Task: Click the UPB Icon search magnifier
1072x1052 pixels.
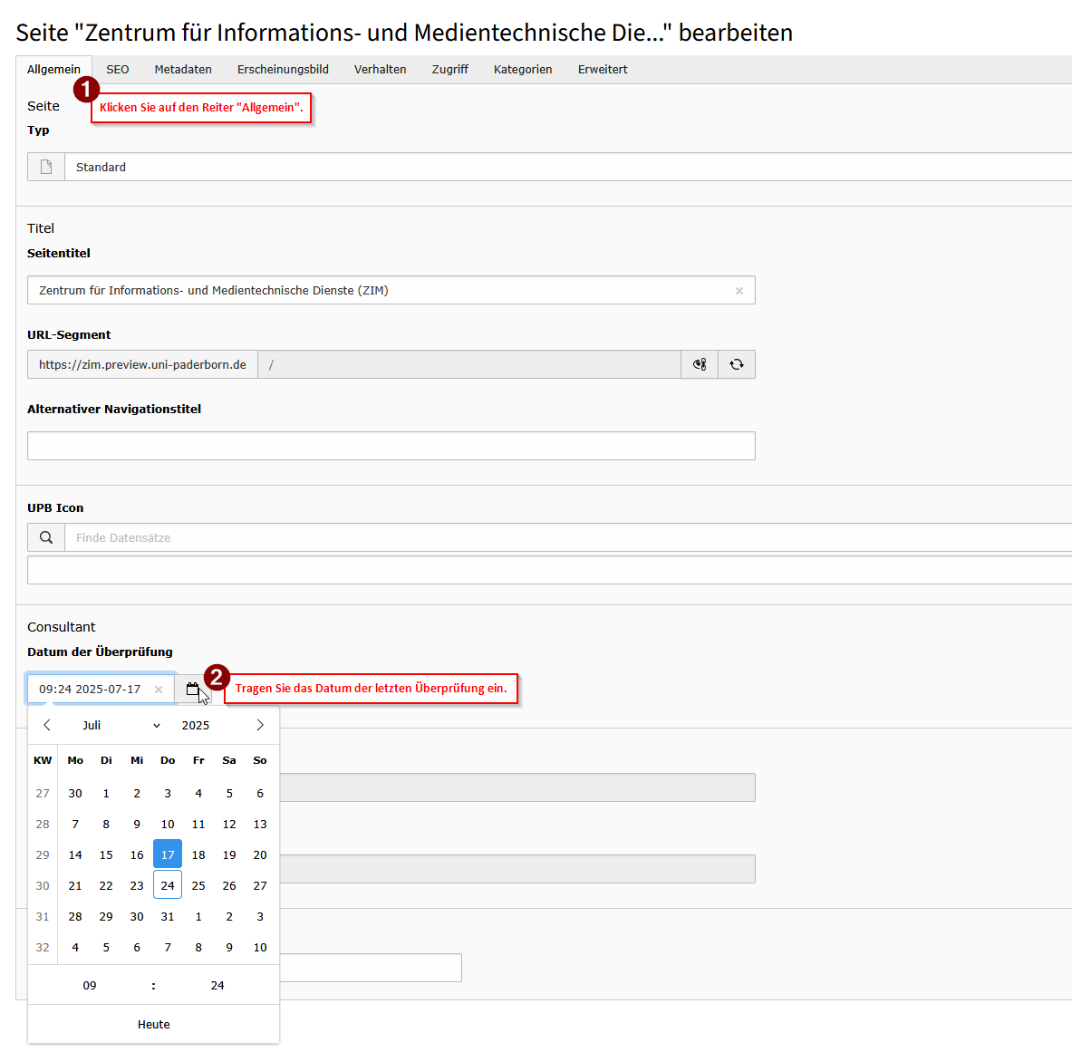Action: click(46, 537)
